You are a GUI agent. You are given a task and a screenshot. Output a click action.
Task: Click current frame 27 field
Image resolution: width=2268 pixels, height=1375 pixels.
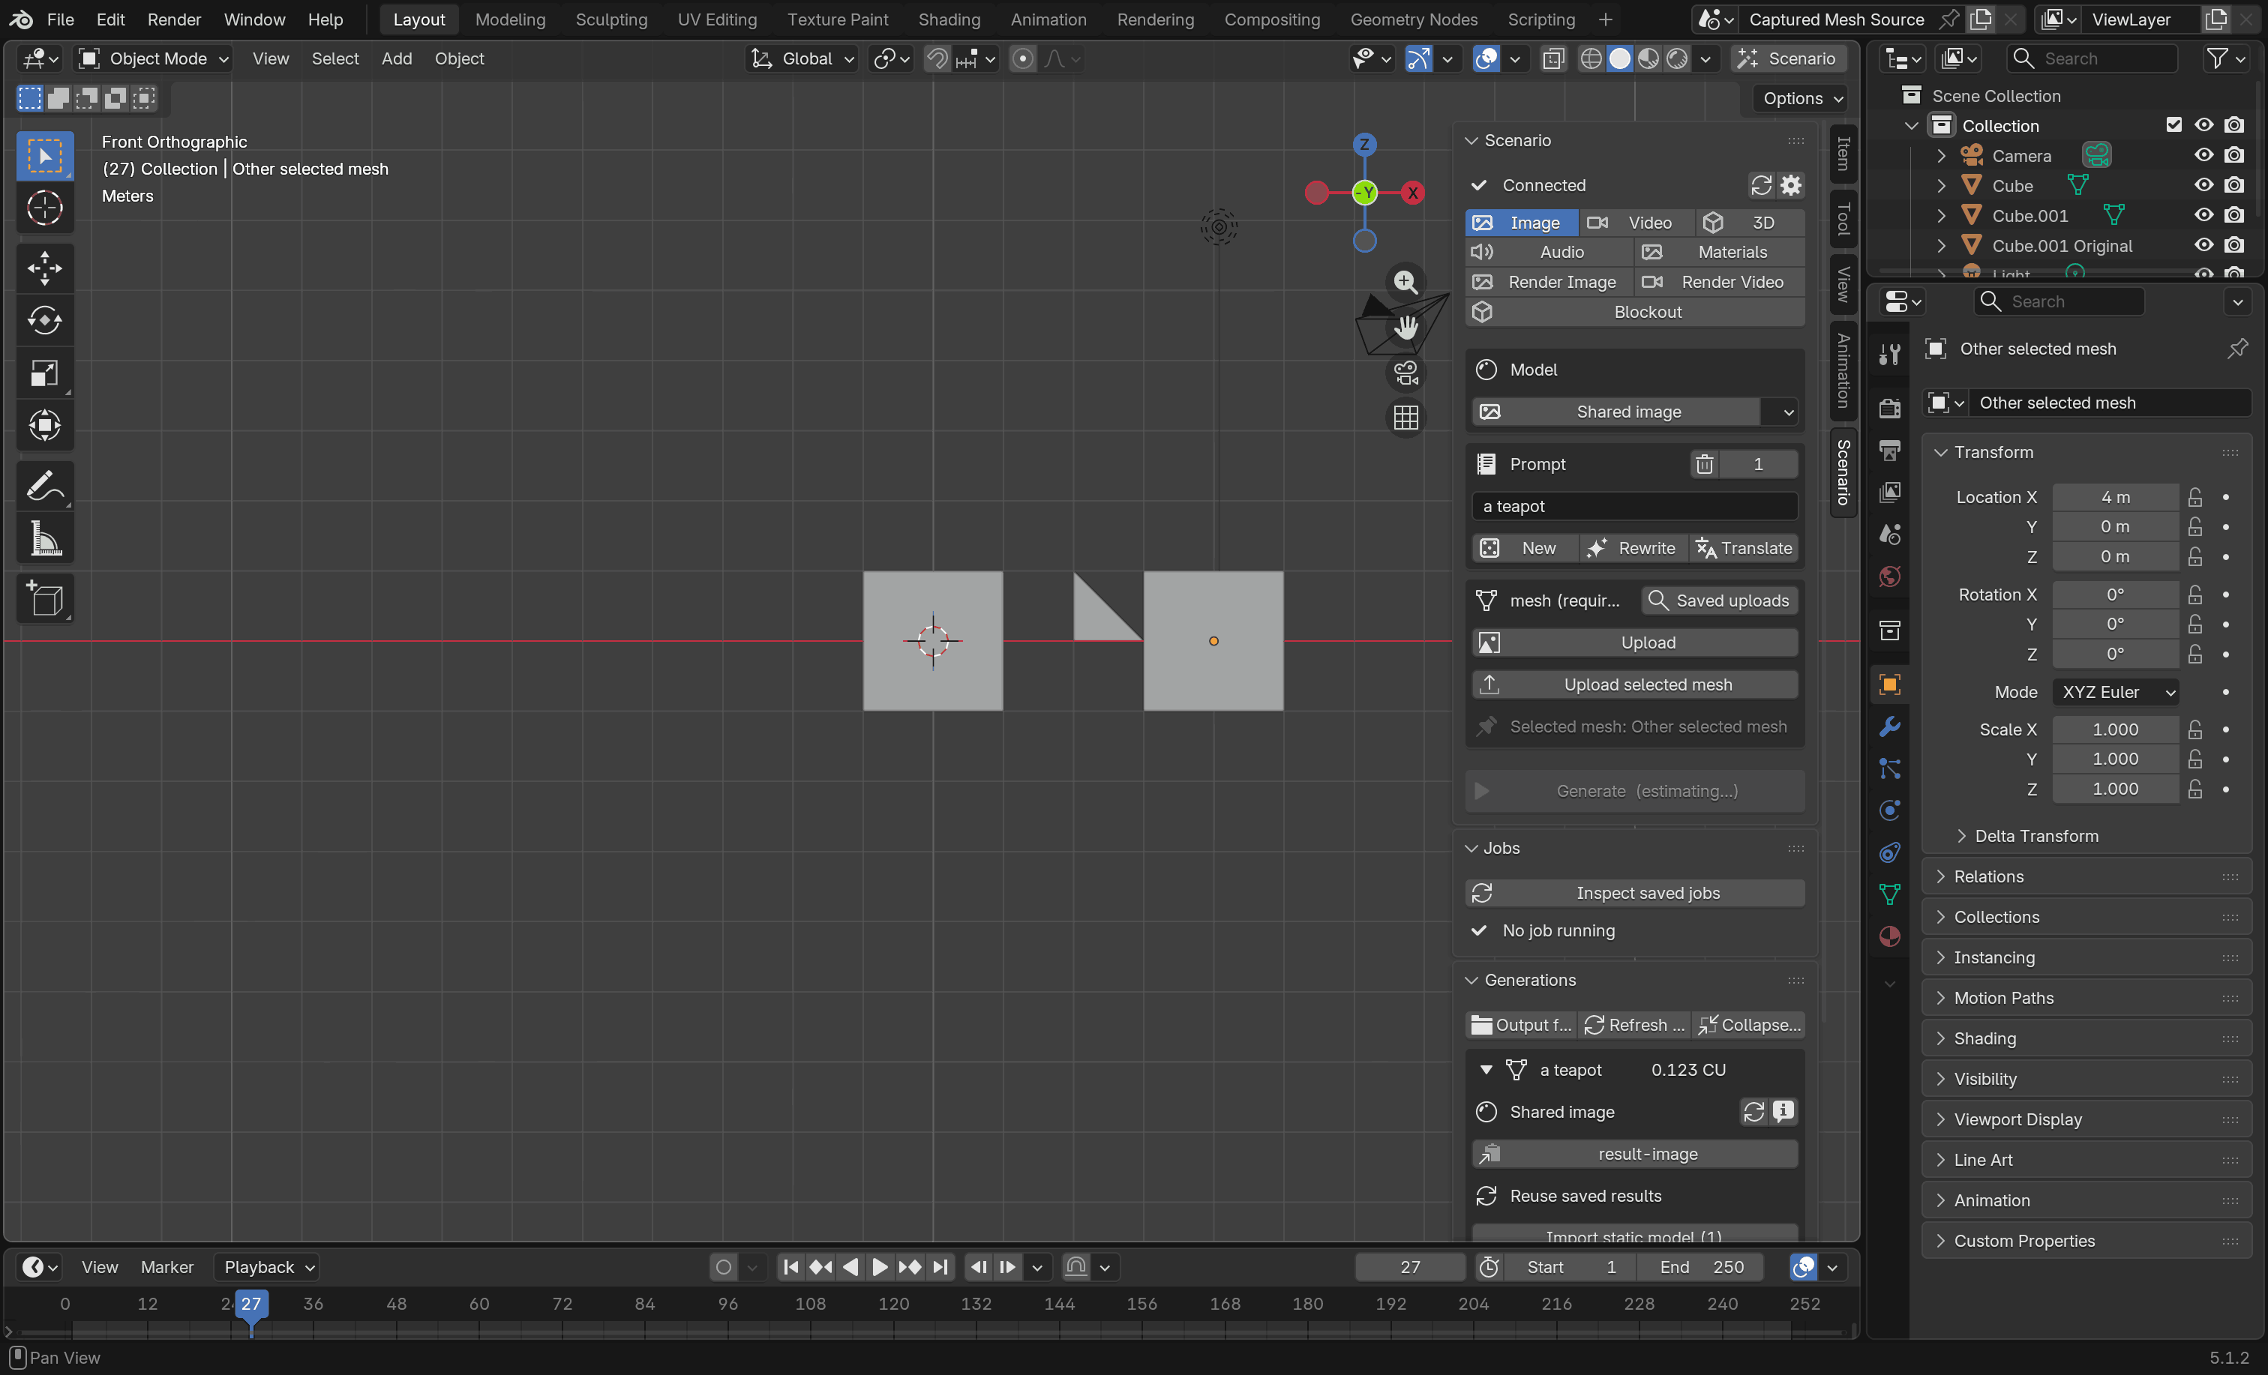1409,1267
